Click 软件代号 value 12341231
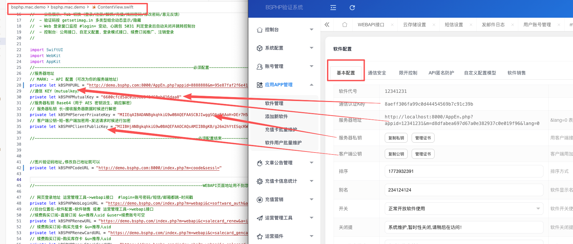Screen dimensions: 573x244 pyautogui.click(x=396, y=91)
